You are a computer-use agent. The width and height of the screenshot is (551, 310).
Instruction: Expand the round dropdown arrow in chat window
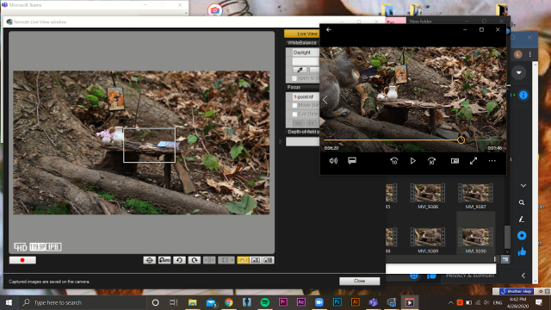tap(518, 72)
